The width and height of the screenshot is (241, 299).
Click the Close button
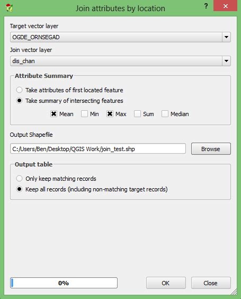211,283
